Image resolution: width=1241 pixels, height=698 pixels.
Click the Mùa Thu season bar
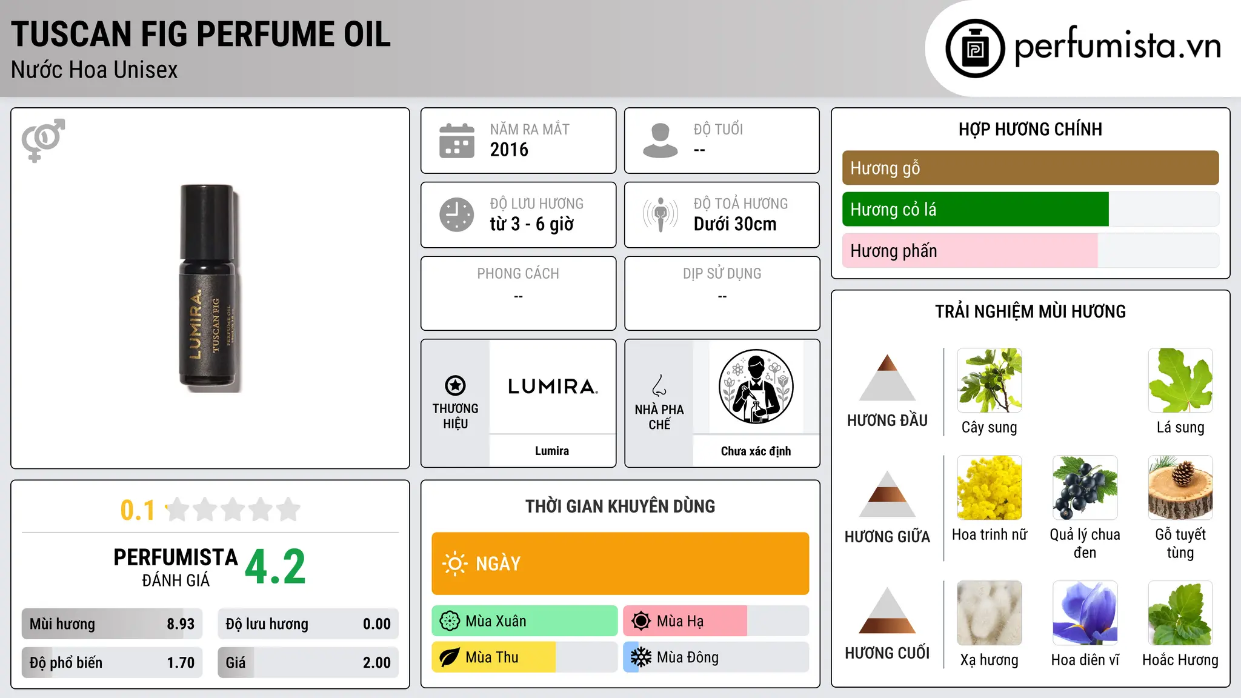(525, 657)
